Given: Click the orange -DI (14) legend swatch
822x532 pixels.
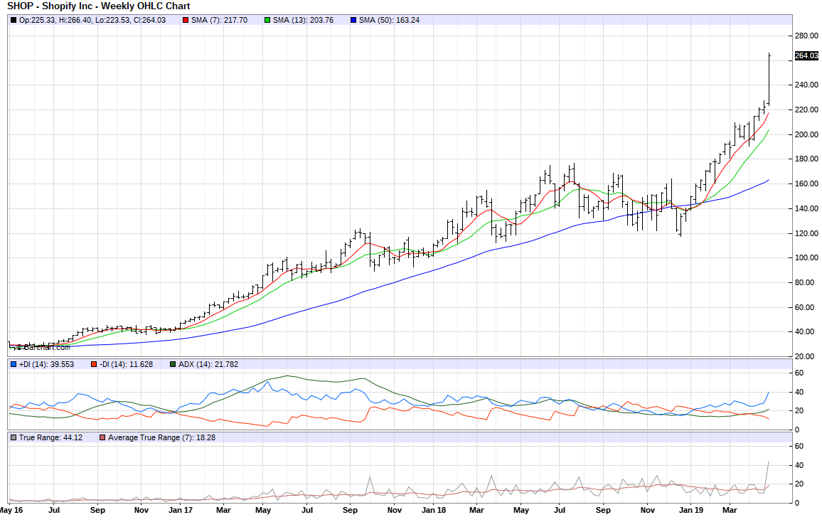Looking at the screenshot, I should pyautogui.click(x=94, y=364).
